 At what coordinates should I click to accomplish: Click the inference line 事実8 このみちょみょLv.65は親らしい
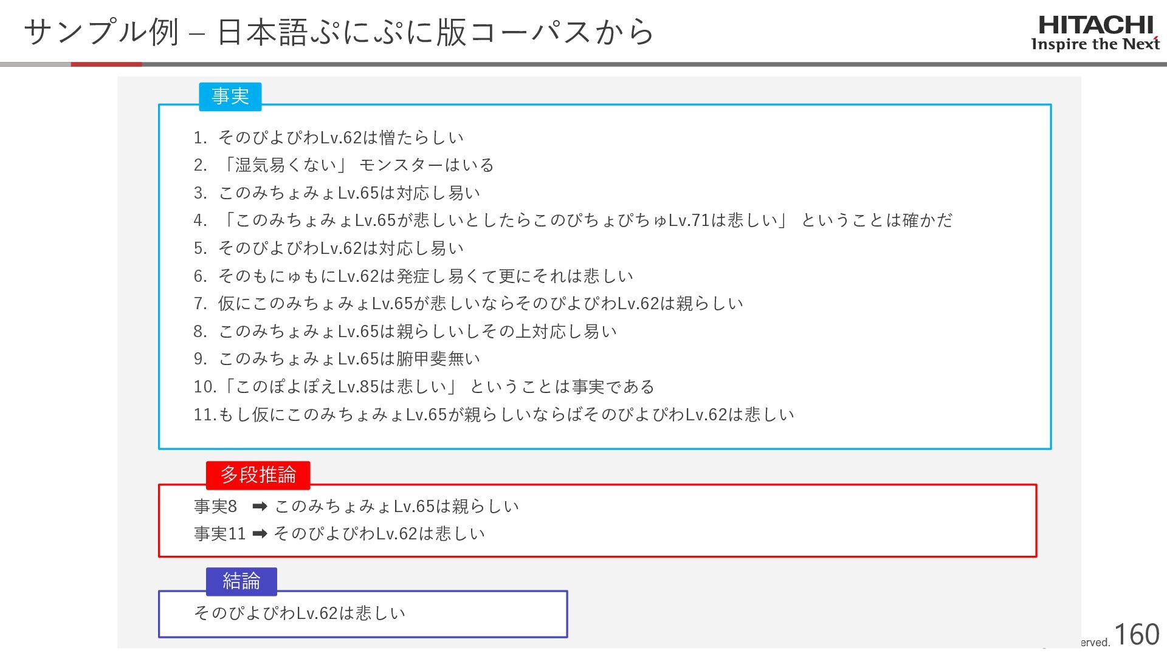pyautogui.click(x=357, y=506)
